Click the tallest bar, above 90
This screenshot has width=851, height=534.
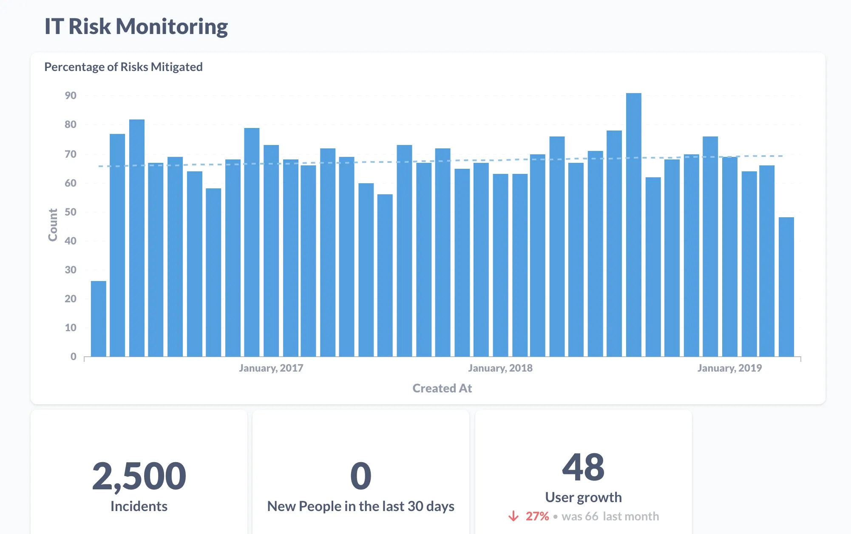coord(633,224)
